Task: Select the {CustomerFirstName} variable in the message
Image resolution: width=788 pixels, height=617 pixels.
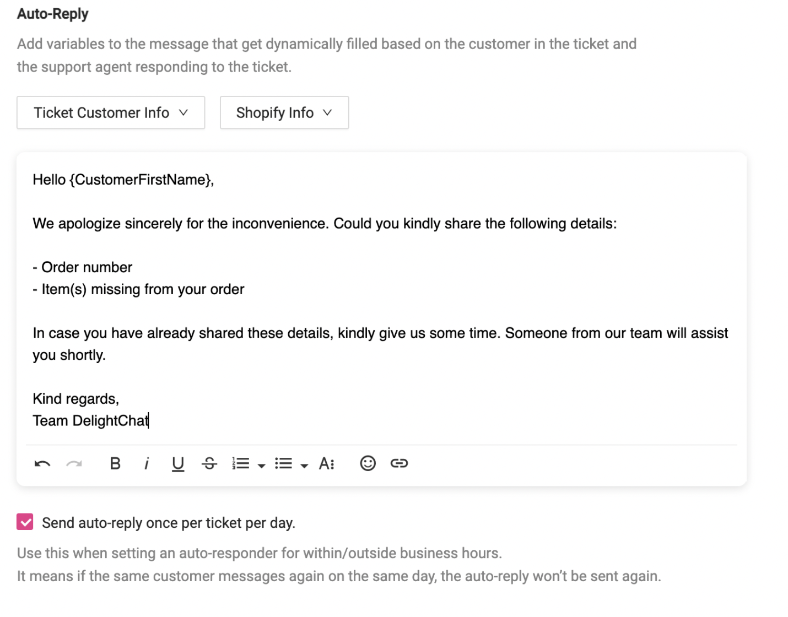Action: pyautogui.click(x=142, y=180)
